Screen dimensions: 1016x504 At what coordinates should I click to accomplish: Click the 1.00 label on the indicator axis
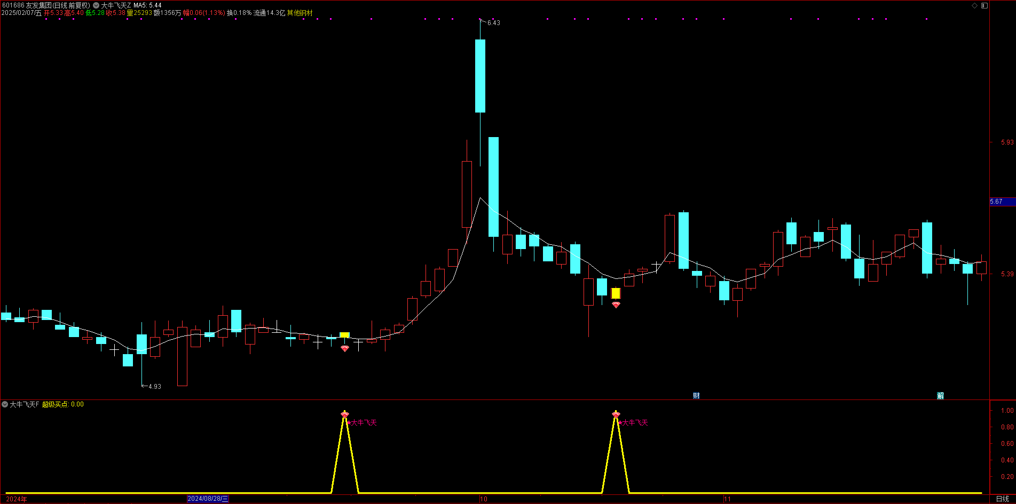[1007, 411]
